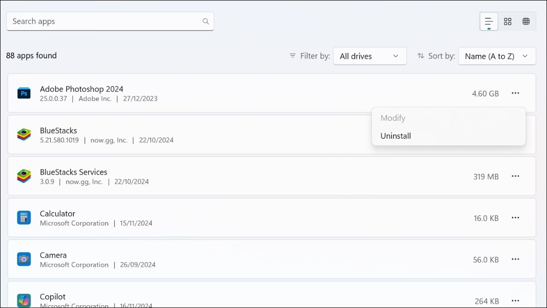Open more options for Calculator
The width and height of the screenshot is (547, 308).
516,218
